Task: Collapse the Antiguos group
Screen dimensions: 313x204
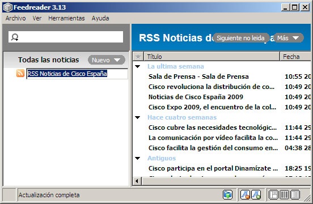Action: pyautogui.click(x=138, y=158)
